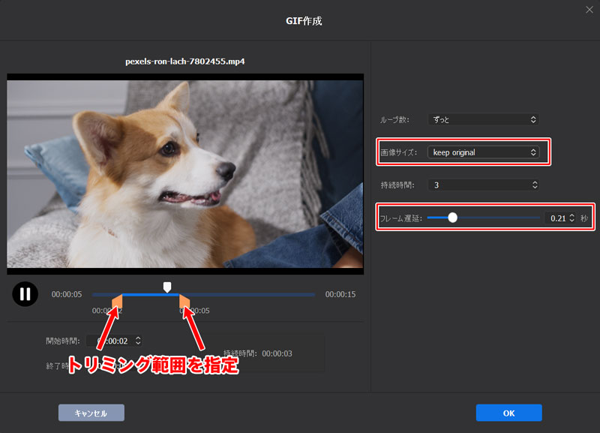Open the ループ数 loop count dropdown
The width and height of the screenshot is (600, 433).
483,119
